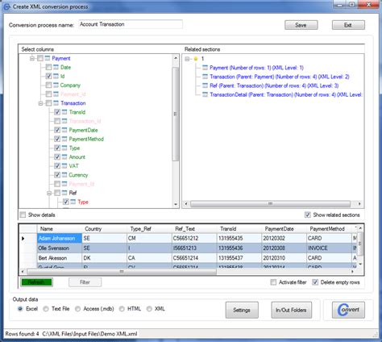
Task: Click the table icon beside Amount column
Action: click(64, 157)
